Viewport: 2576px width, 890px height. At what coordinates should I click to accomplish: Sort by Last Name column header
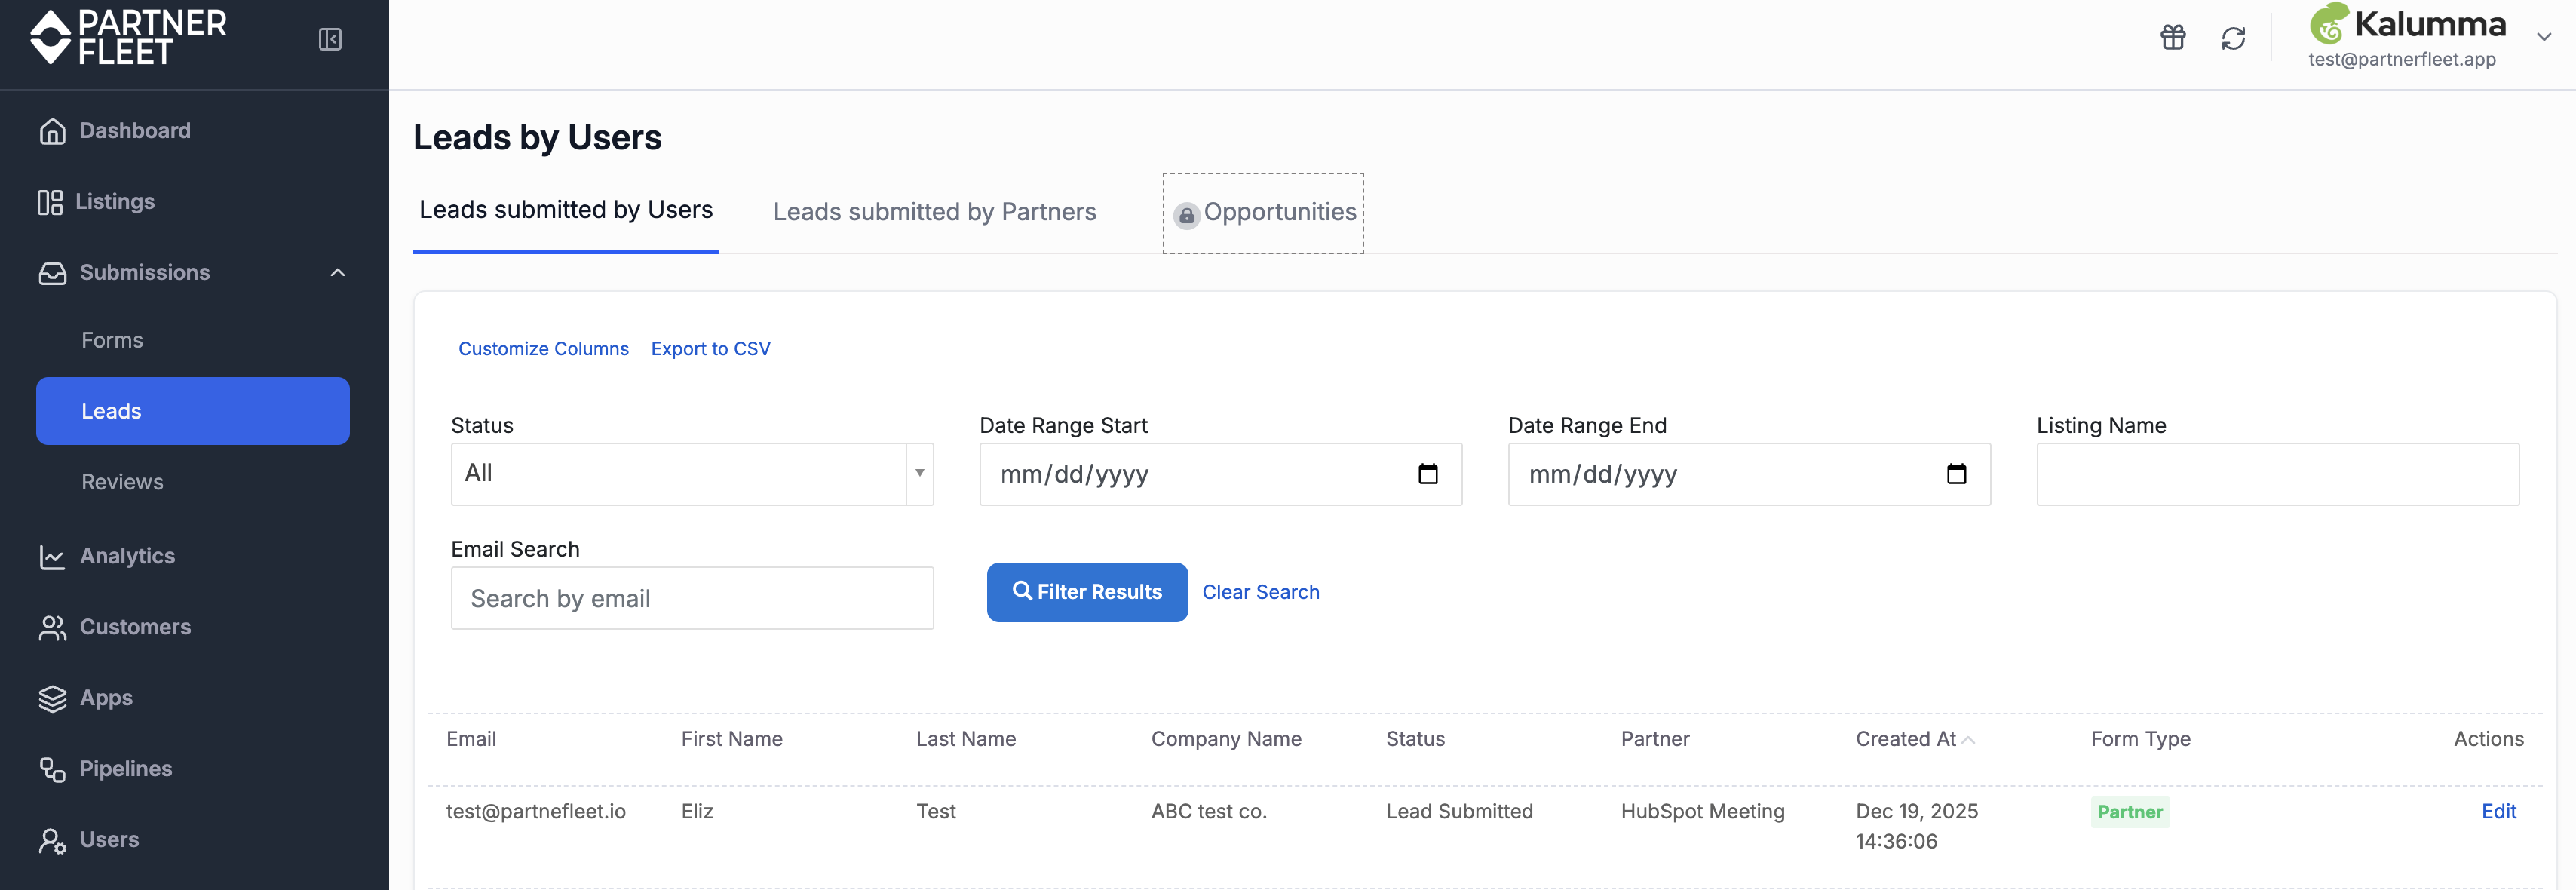(x=966, y=739)
